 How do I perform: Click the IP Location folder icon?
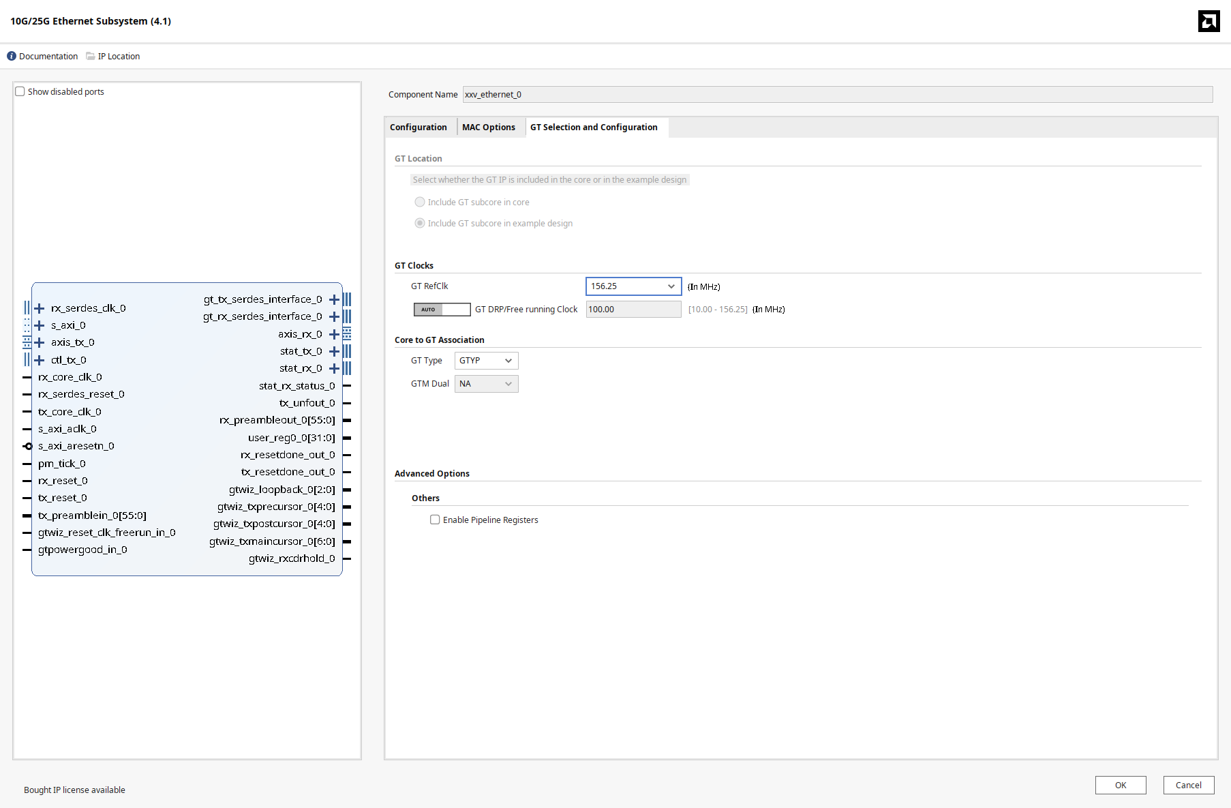[90, 56]
